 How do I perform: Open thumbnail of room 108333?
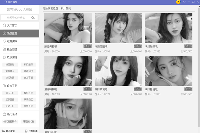169,71
